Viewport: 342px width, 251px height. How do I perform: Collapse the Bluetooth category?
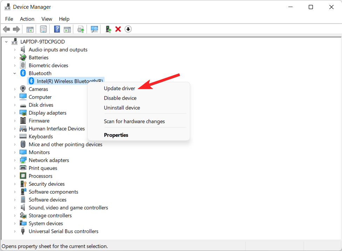click(x=15, y=73)
